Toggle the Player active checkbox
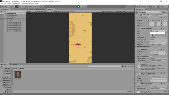The image size is (169, 95). (x=140, y=12)
